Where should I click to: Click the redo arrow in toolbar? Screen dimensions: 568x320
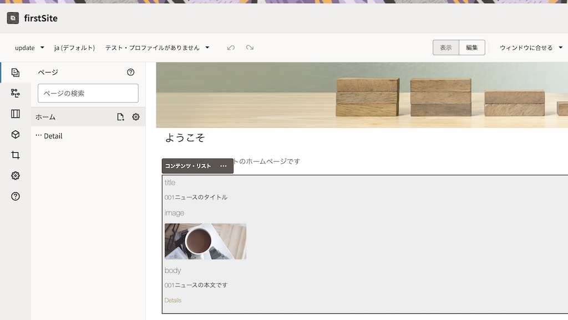point(250,48)
